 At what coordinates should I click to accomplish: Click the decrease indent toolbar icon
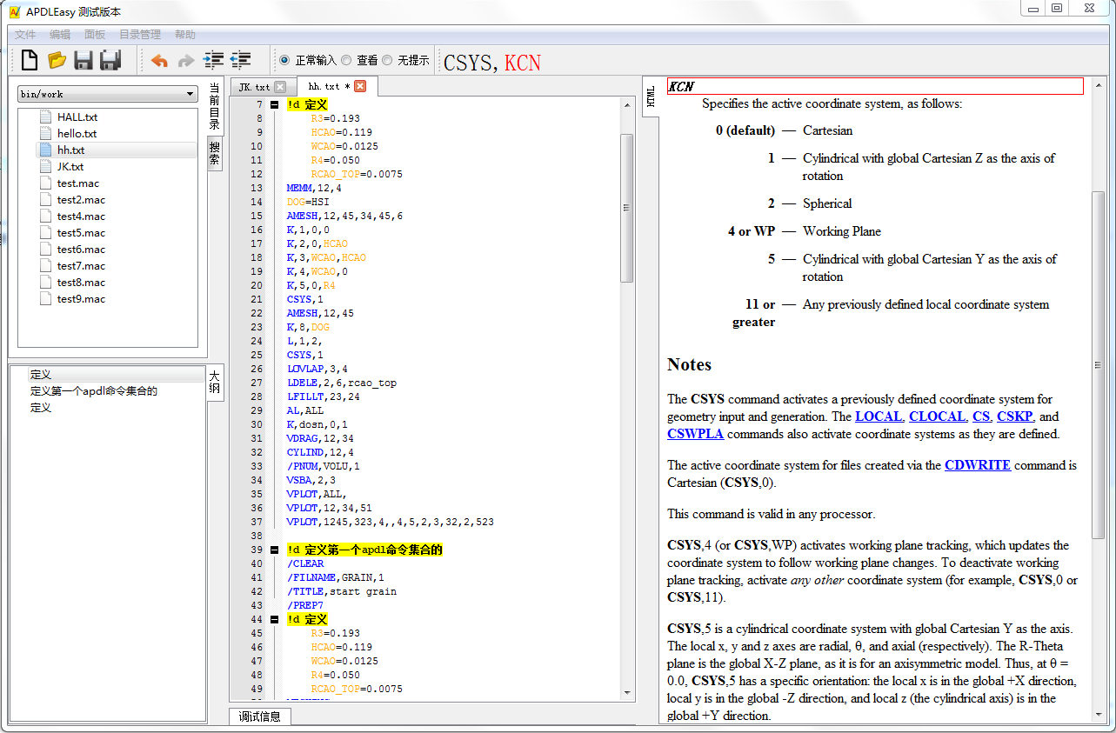(241, 60)
